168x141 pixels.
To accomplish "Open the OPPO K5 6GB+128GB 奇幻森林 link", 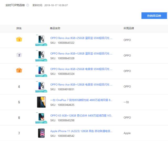I will pyautogui.click(x=81, y=116).
